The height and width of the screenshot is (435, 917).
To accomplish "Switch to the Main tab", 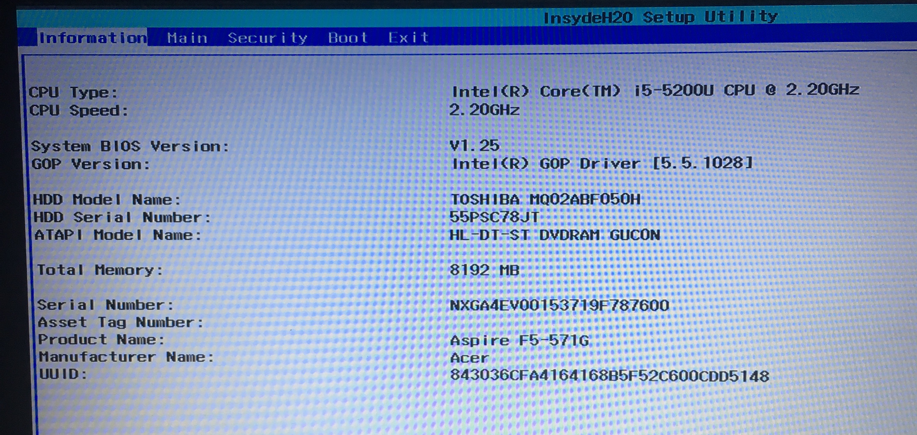I will [x=187, y=38].
